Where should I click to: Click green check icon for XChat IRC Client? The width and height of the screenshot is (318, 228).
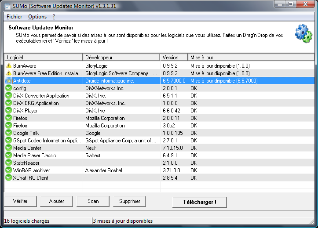(9, 177)
